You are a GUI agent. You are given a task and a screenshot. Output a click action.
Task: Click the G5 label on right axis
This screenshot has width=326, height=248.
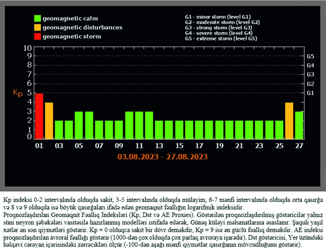click(x=310, y=57)
